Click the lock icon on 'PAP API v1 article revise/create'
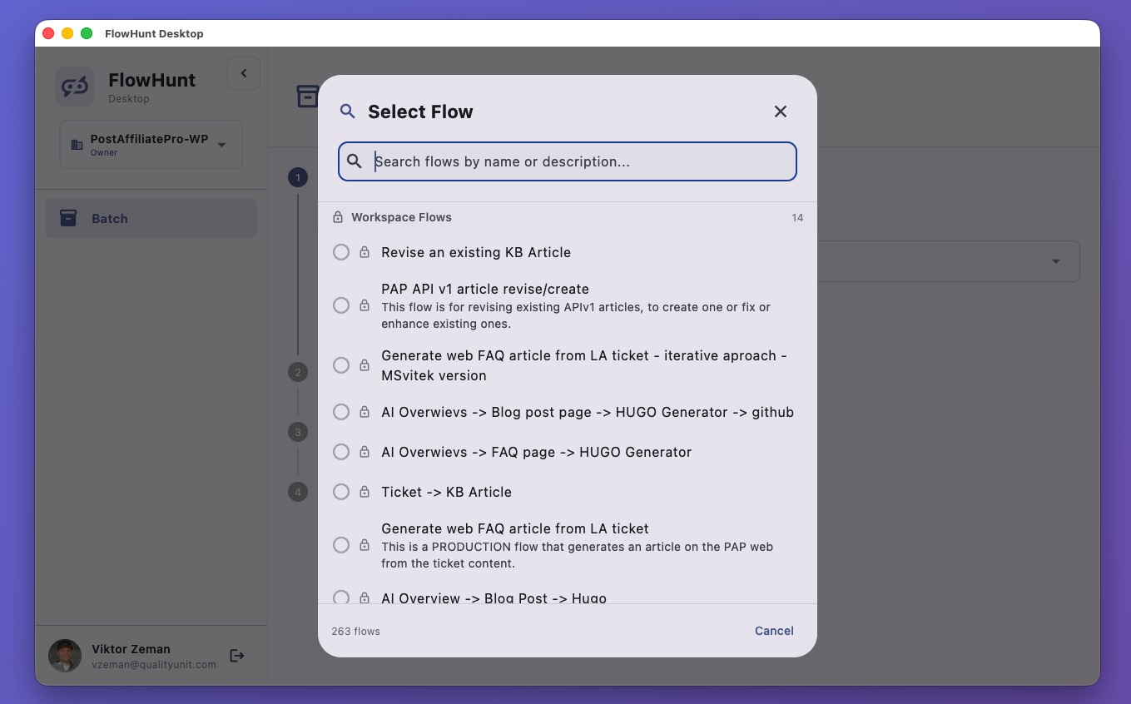 [365, 305]
